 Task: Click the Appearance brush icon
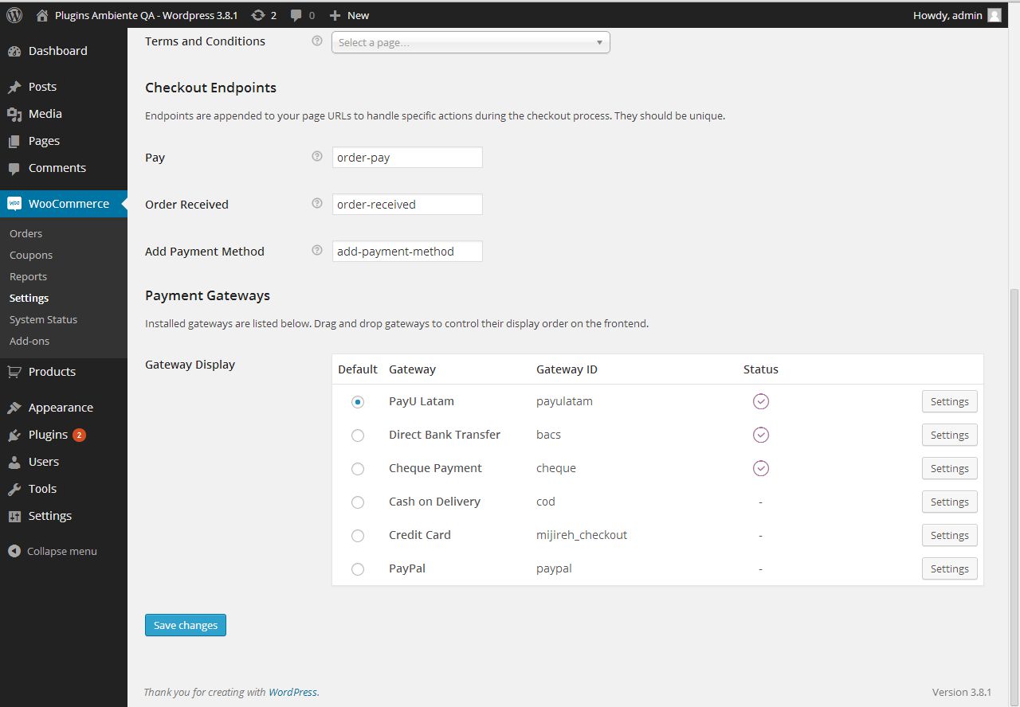point(14,408)
